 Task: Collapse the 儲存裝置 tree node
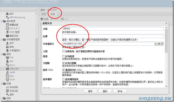[x=2, y=21]
